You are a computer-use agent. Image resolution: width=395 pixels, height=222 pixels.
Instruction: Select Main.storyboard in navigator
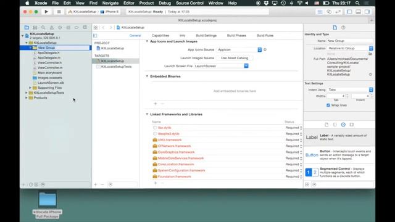click(x=49, y=73)
